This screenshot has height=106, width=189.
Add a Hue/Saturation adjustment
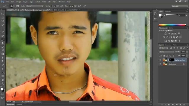164,37
